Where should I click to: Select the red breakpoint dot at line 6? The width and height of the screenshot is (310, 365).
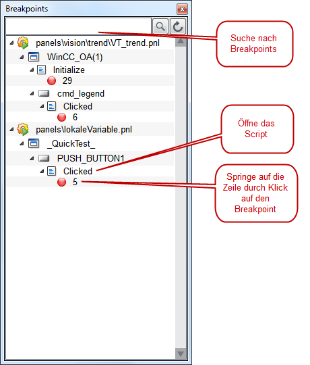62,117
